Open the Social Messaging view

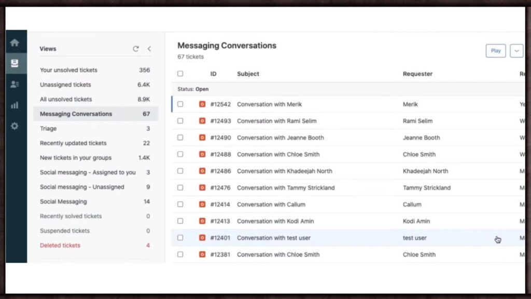click(95, 201)
